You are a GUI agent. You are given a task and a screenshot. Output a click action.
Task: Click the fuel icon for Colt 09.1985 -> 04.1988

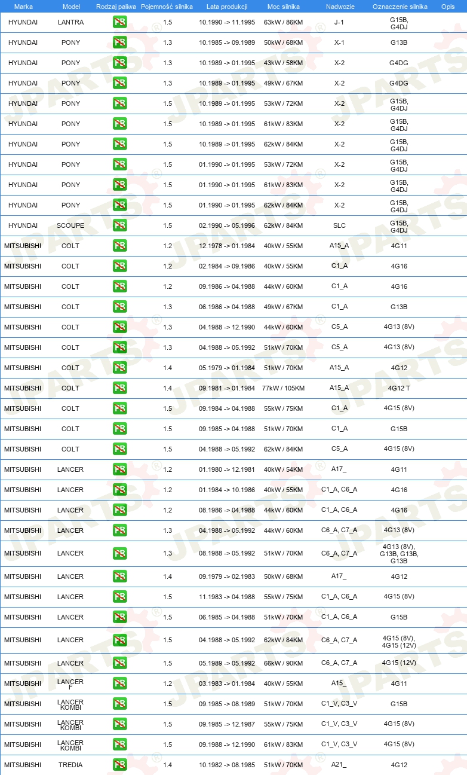[119, 429]
